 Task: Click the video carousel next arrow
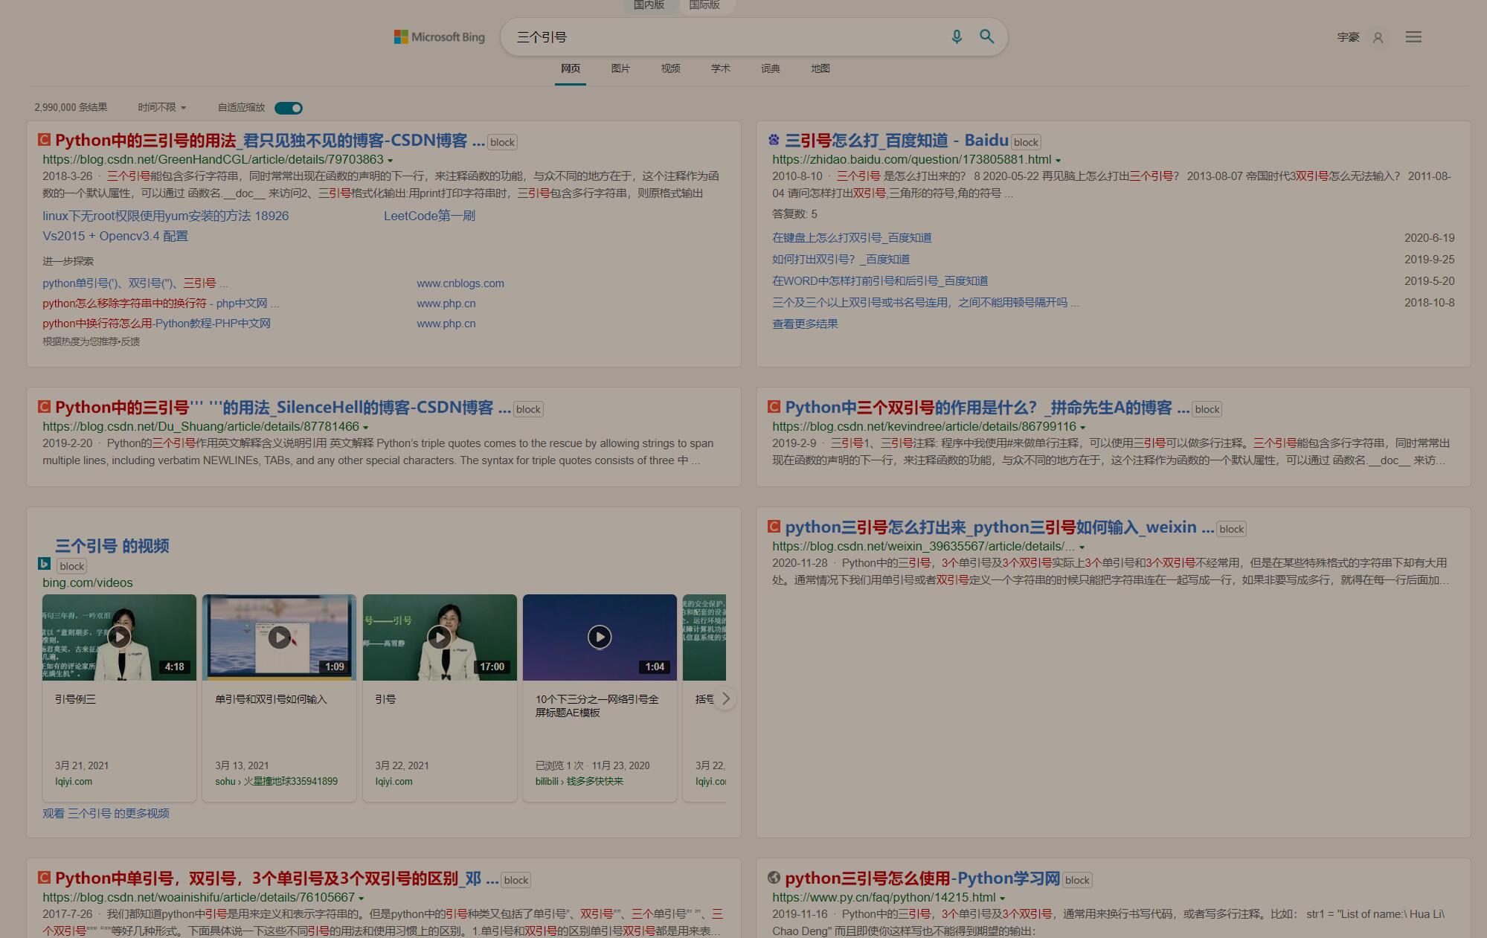[x=725, y=699]
